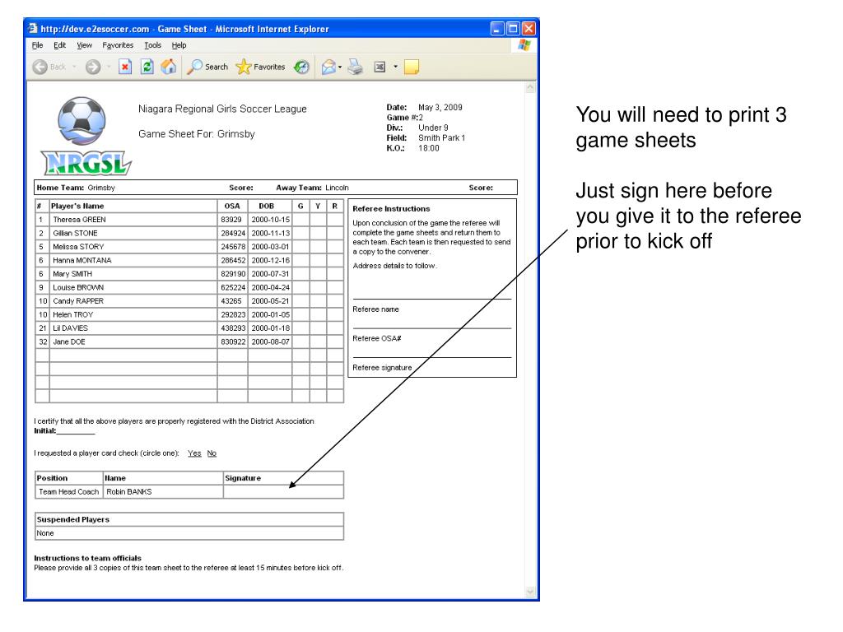The image size is (843, 632).
Task: Select No for player card check
Action: click(212, 453)
